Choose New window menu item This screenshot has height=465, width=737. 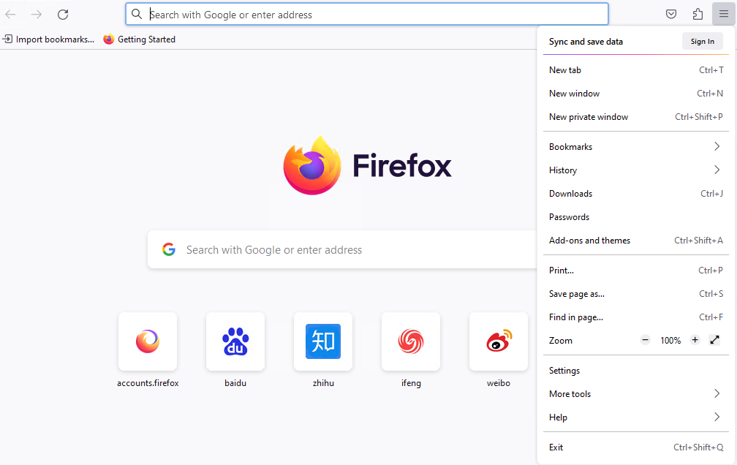[x=636, y=94]
